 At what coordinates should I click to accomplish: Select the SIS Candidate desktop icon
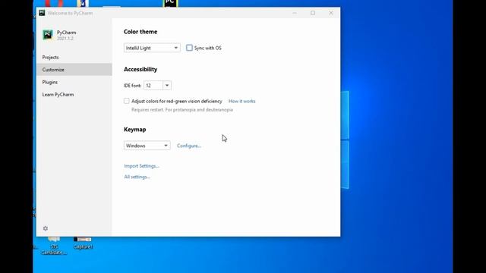point(54,246)
